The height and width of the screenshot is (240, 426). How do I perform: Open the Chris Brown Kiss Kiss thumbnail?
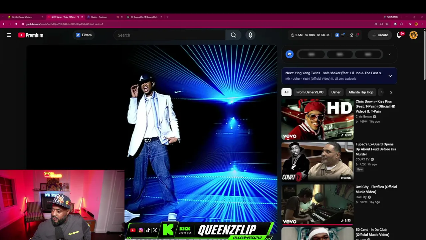click(317, 119)
